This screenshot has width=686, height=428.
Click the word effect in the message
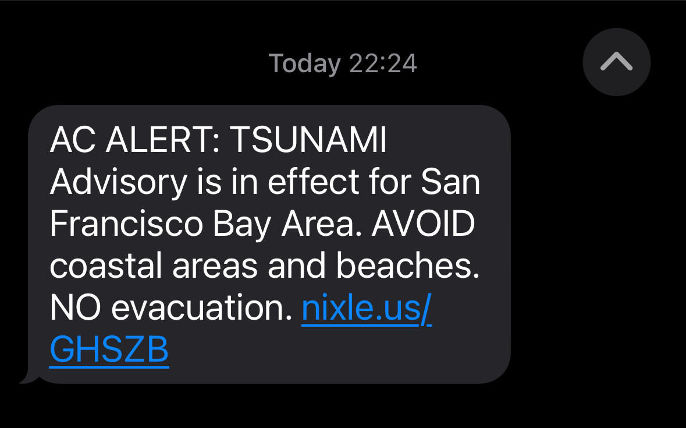[x=308, y=182]
